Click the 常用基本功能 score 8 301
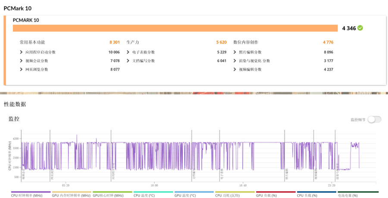The height and width of the screenshot is (198, 388). pos(114,42)
